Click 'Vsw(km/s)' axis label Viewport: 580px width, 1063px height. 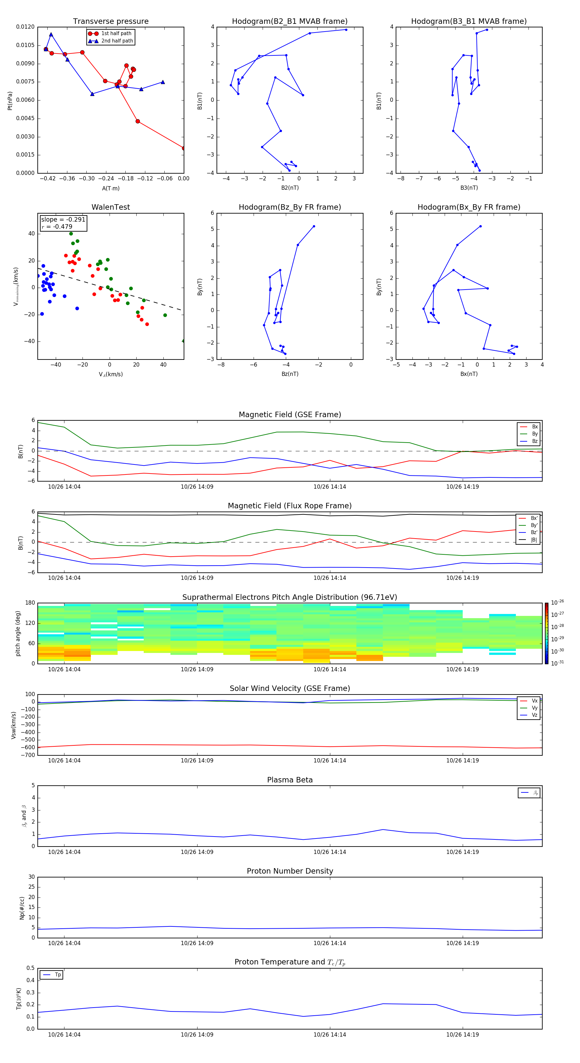14,725
